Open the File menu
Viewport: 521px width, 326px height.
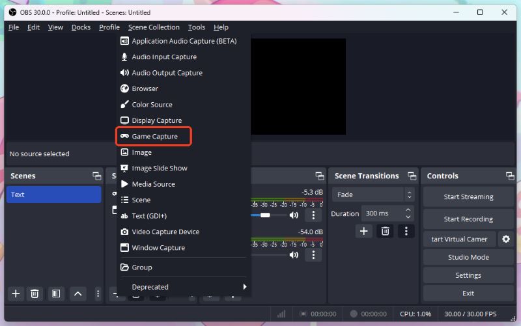tap(14, 27)
